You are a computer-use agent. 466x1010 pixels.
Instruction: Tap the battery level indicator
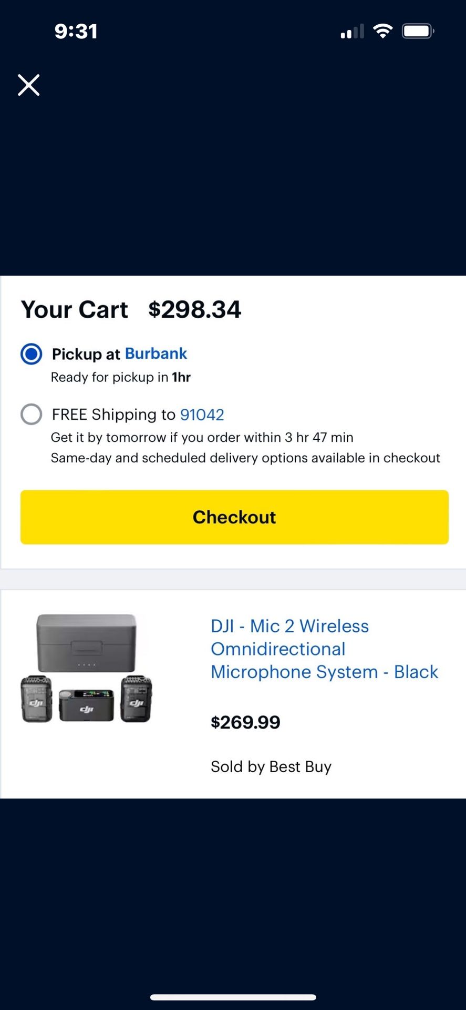(x=418, y=31)
